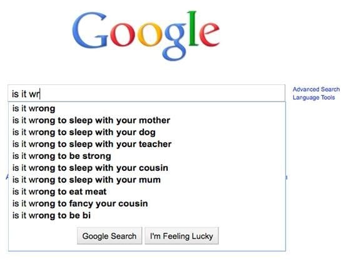Click the red e in Google logo
Screen dimensions: 346x260
tap(209, 34)
